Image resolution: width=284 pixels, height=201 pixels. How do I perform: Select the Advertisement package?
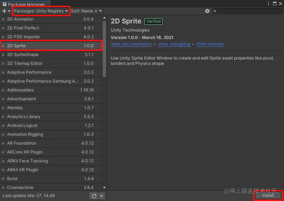(51, 99)
